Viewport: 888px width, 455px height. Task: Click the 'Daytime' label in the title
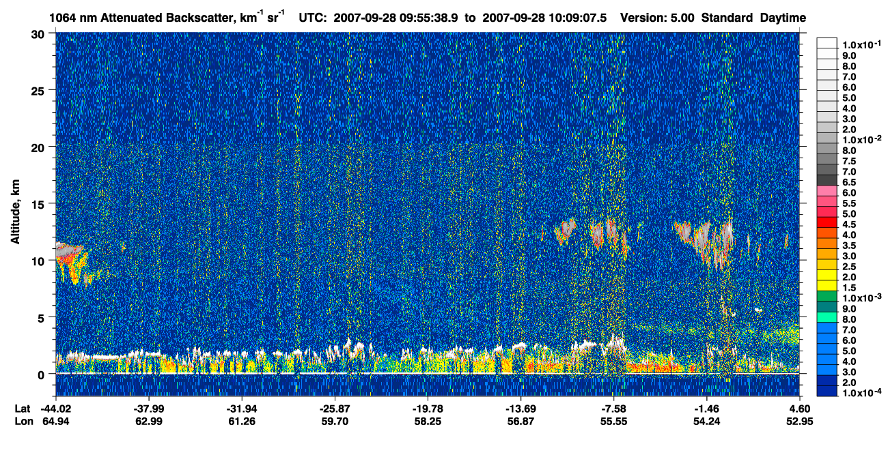783,18
